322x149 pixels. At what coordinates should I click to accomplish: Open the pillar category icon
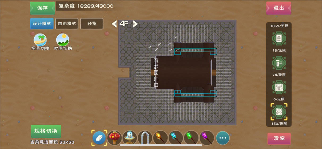tap(279, 63)
